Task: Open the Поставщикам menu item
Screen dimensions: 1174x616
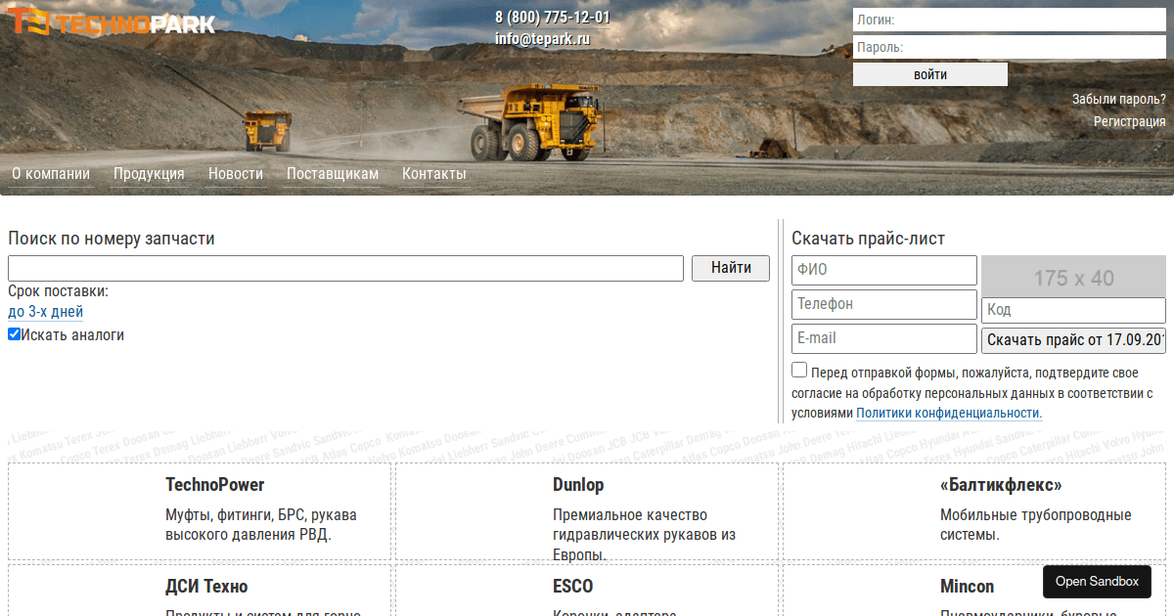Action: pyautogui.click(x=333, y=174)
